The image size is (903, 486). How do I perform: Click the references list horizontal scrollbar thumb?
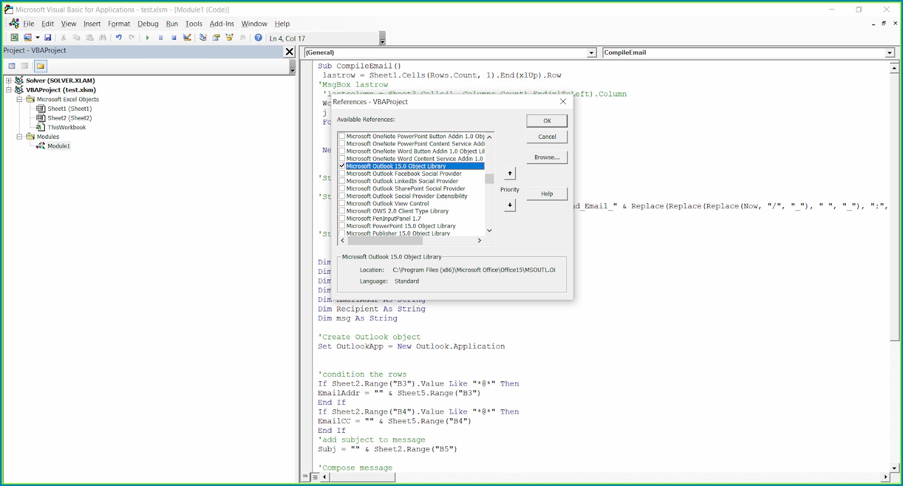(385, 241)
